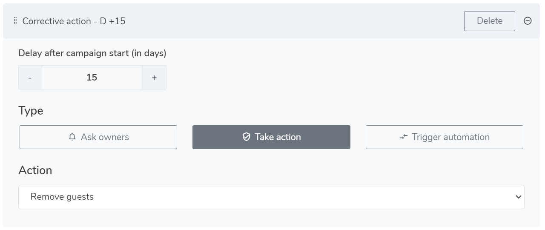The height and width of the screenshot is (230, 545).
Task: Click the empty header bar area left of Delete
Action: click(294, 21)
